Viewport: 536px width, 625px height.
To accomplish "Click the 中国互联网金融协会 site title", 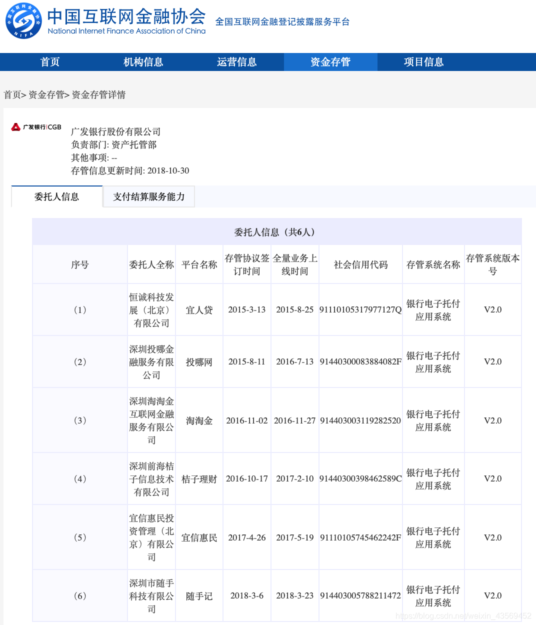I will [126, 16].
